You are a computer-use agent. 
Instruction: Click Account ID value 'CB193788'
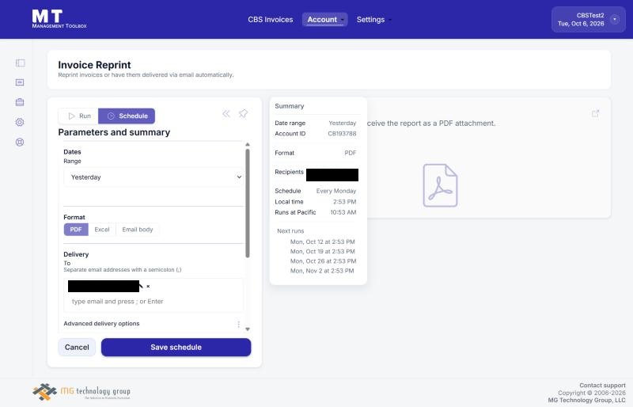342,133
